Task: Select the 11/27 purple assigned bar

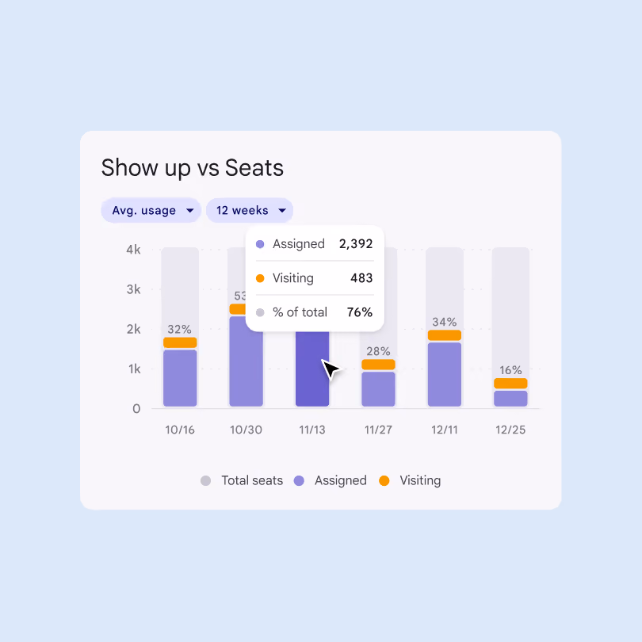Action: point(378,389)
